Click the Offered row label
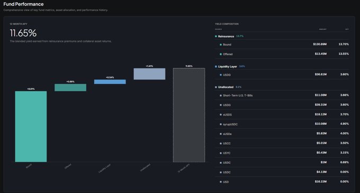The width and height of the screenshot is (360, 193). pos(228,54)
